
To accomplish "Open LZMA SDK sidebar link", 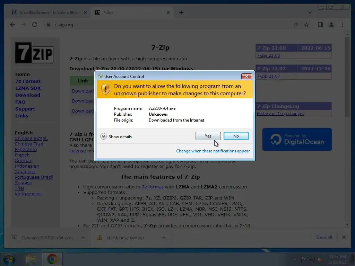I will coord(28,88).
